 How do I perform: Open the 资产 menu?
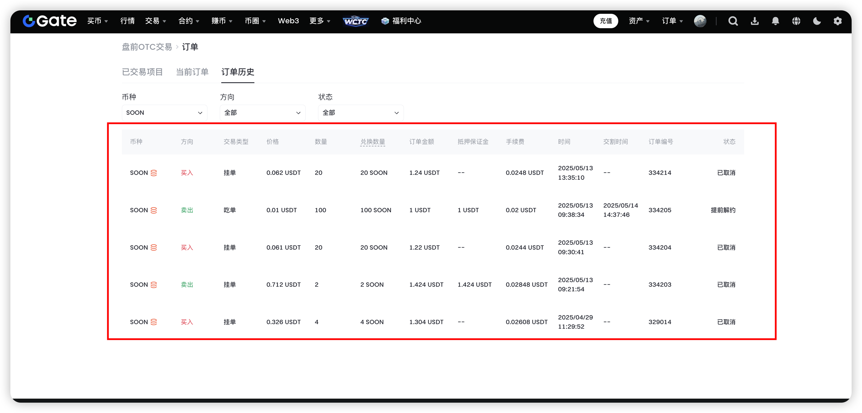click(638, 21)
